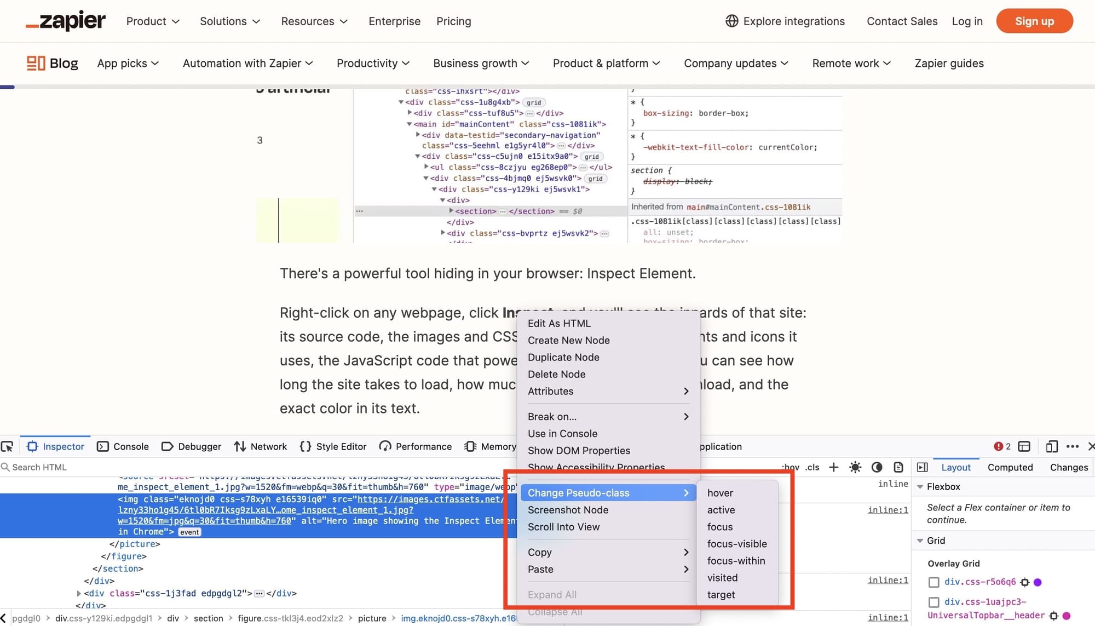Click the sidebar pane collapse icon
This screenshot has height=626, width=1095.
[922, 467]
